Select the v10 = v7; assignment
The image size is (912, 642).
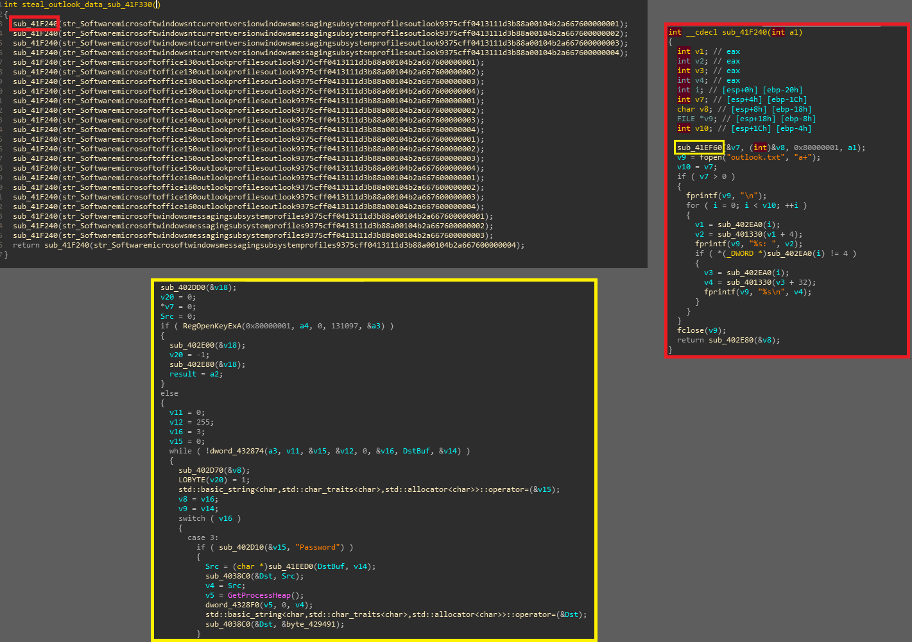tap(697, 167)
